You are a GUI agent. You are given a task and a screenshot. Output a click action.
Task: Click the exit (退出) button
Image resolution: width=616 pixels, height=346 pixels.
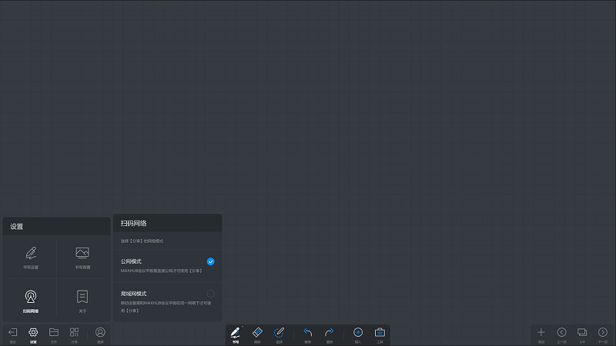12,334
